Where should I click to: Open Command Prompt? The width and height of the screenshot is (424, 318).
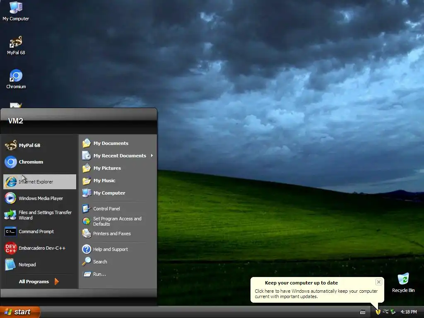[39, 231]
